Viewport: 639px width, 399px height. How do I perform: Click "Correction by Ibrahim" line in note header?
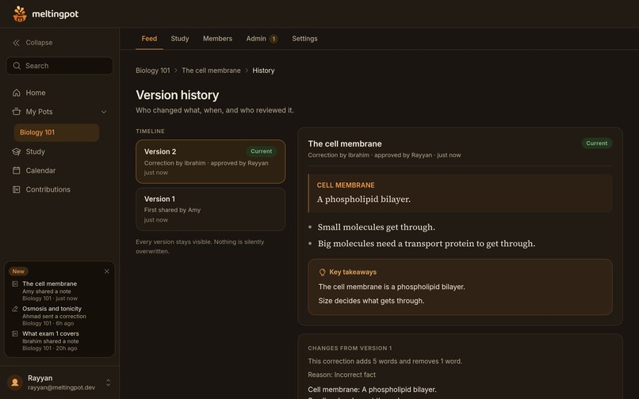coord(385,155)
